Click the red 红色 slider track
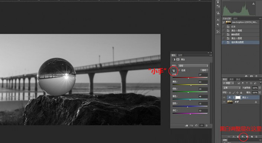 click(190, 78)
